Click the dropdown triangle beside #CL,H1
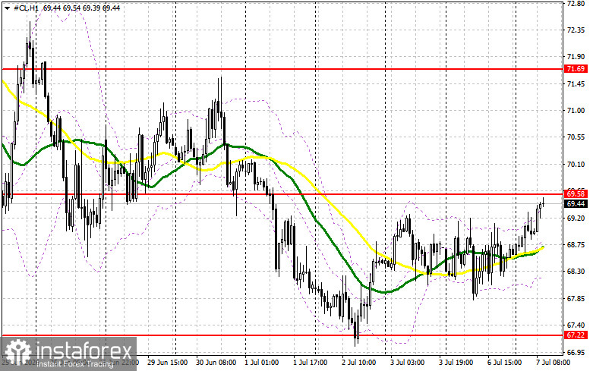This screenshot has width=593, height=371. (7, 8)
